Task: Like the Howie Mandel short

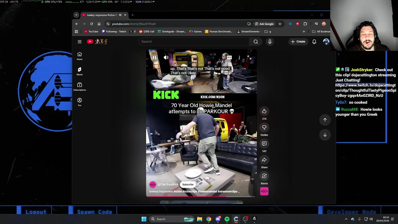Action: (x=264, y=111)
